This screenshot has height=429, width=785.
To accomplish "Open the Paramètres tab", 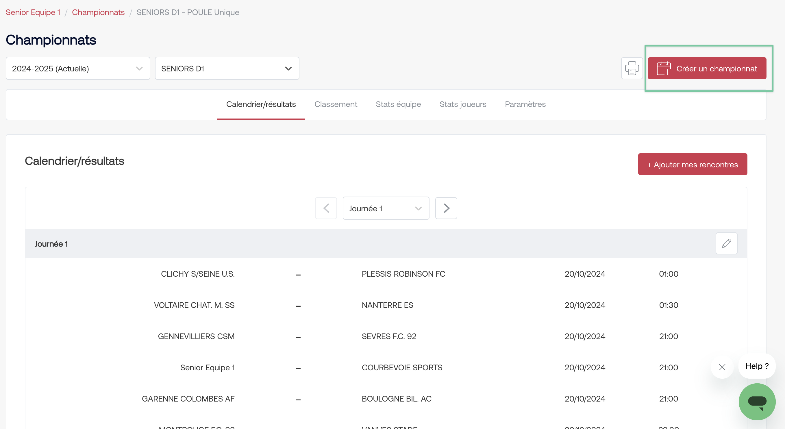I will pyautogui.click(x=525, y=104).
